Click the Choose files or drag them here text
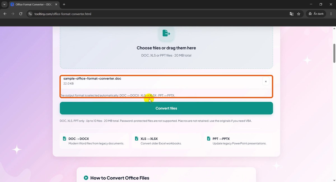The height and width of the screenshot is (182, 336). click(x=166, y=48)
